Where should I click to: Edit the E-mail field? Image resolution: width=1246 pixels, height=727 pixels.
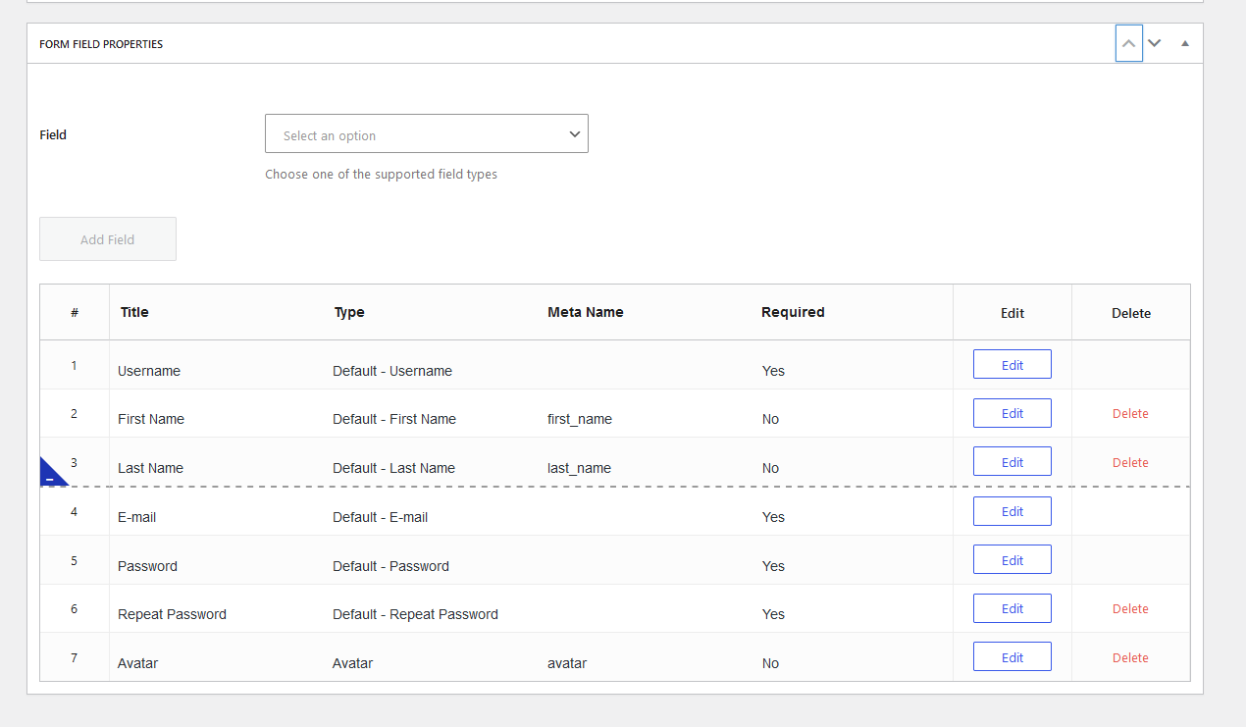1012,511
